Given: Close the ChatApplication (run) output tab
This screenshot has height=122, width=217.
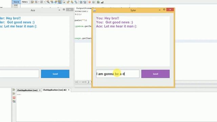Looking at the screenshot, I should pos(40,90).
